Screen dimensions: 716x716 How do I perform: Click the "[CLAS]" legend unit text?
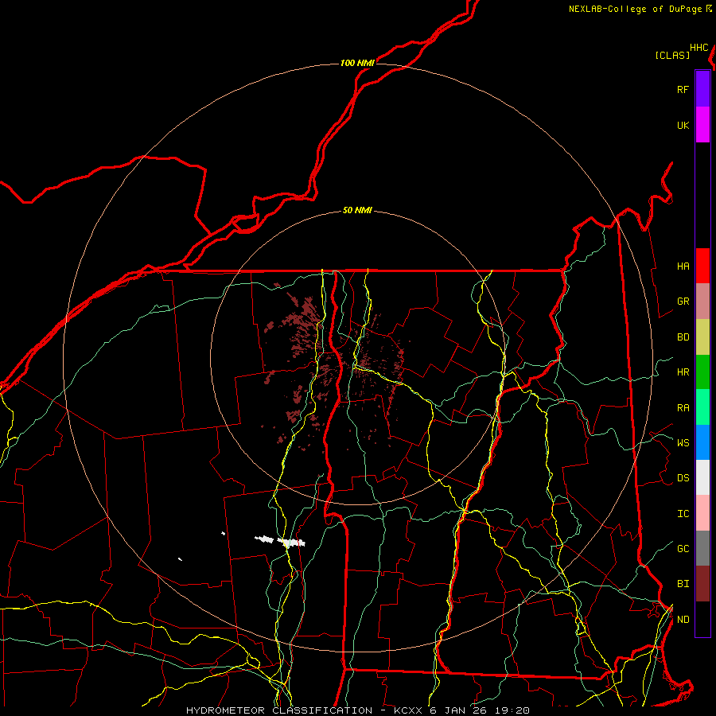coord(672,55)
